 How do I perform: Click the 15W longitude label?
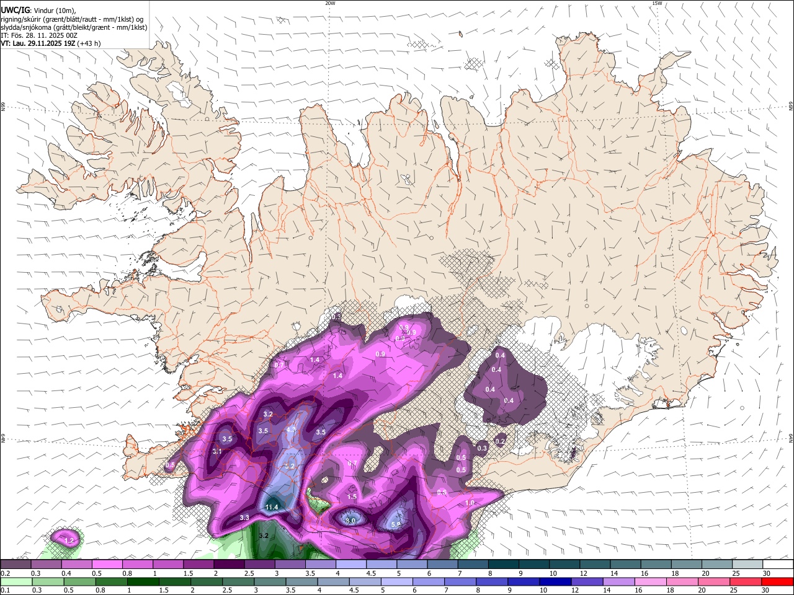(x=657, y=3)
